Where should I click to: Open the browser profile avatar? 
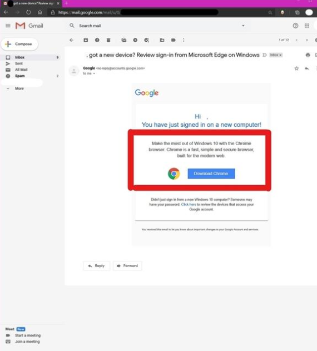click(309, 13)
